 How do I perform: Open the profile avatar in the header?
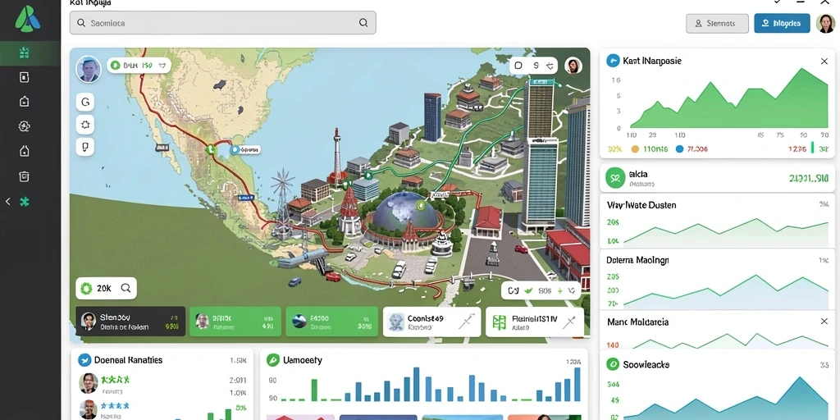(825, 24)
